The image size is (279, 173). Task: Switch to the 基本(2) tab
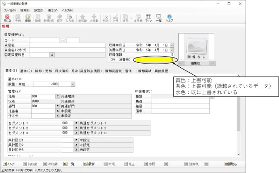26,71
